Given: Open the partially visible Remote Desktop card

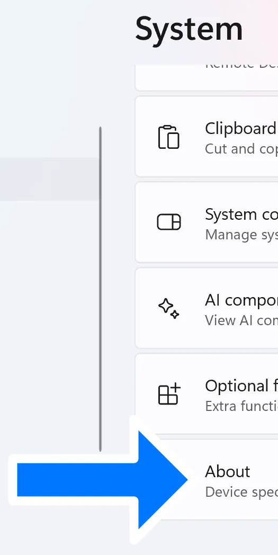Looking at the screenshot, I should click(207, 77).
